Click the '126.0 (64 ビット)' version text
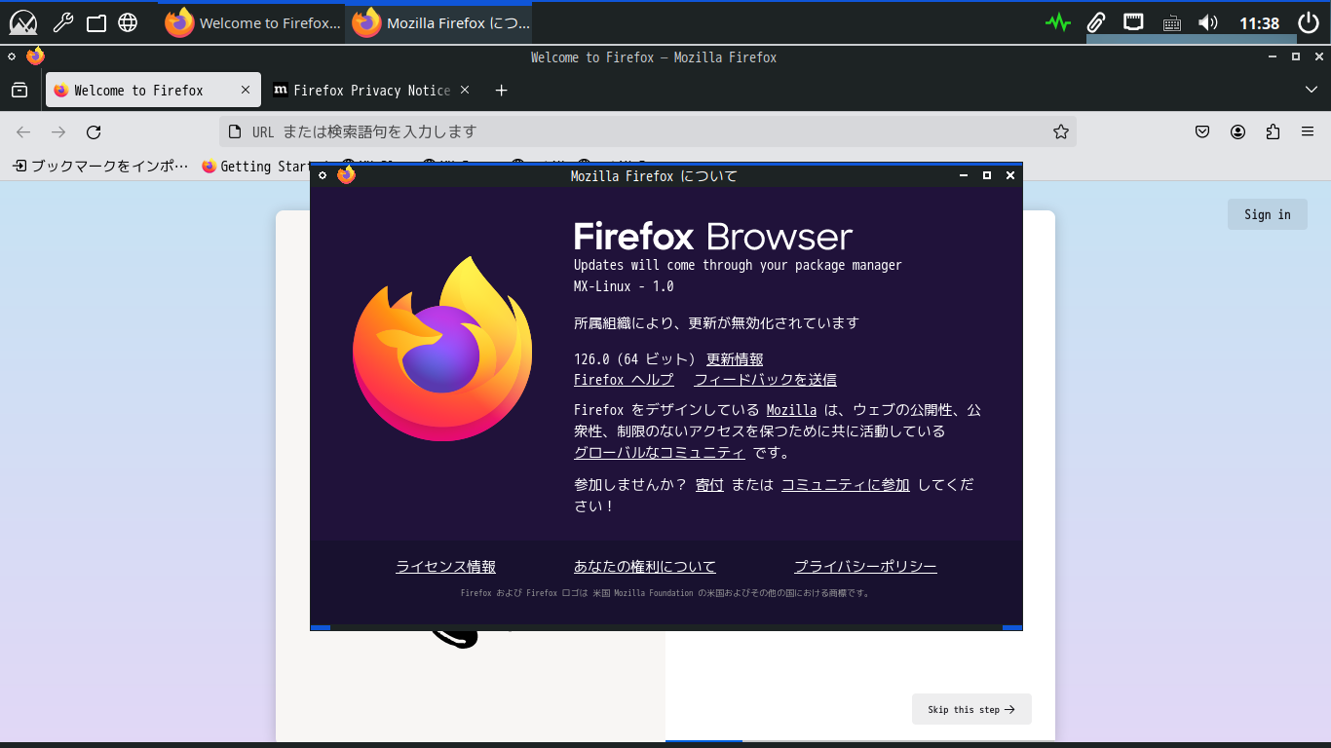Screen dimensions: 1331x748 tap(634, 359)
